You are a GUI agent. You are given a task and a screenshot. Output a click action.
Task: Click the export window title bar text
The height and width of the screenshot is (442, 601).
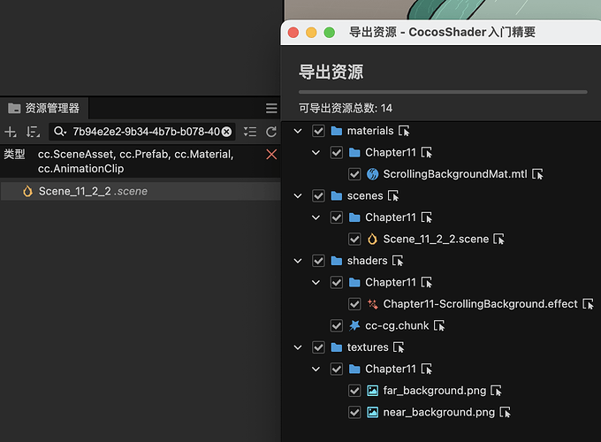(x=442, y=32)
